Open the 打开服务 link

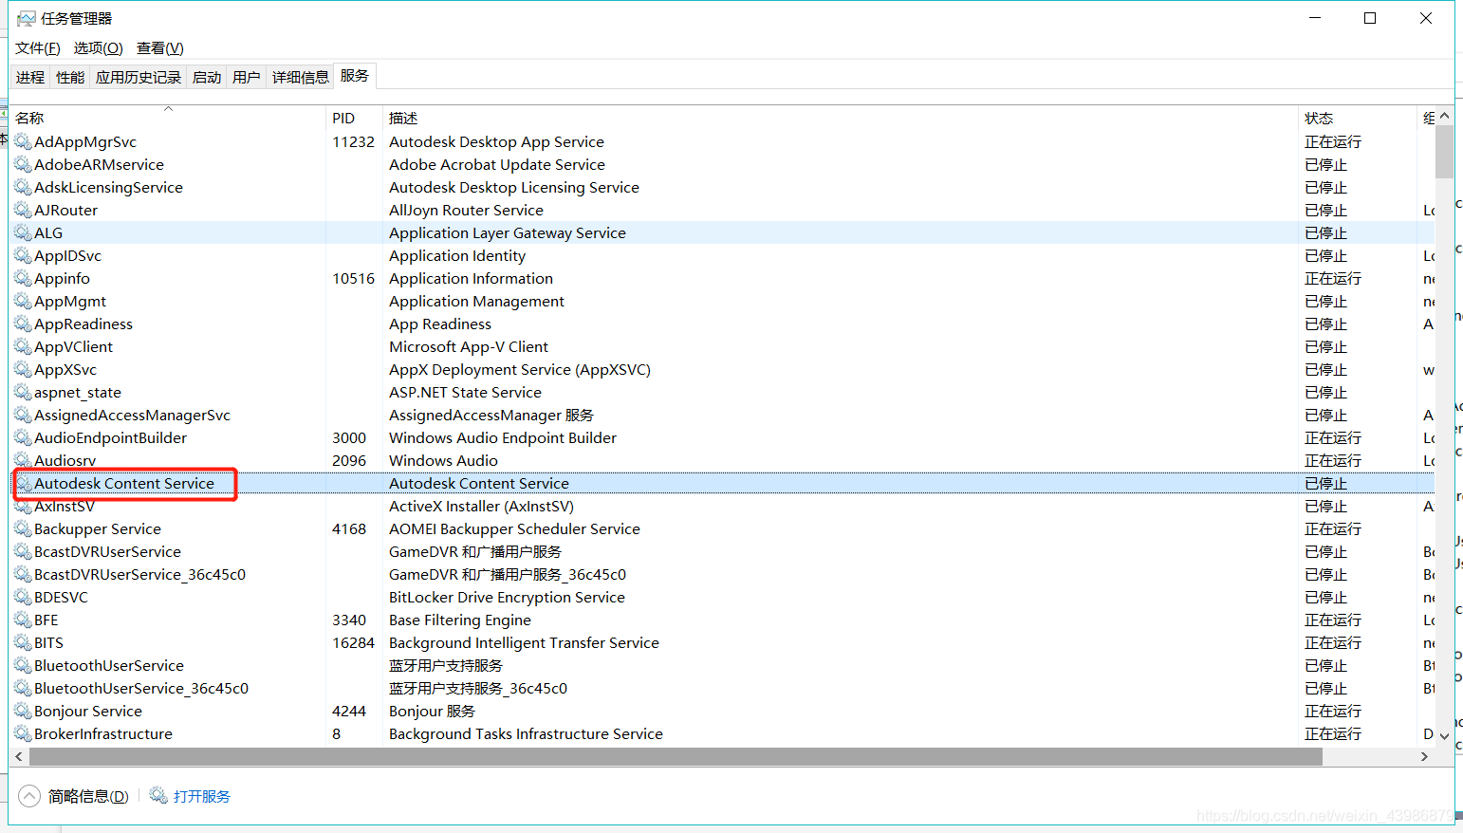coord(202,796)
